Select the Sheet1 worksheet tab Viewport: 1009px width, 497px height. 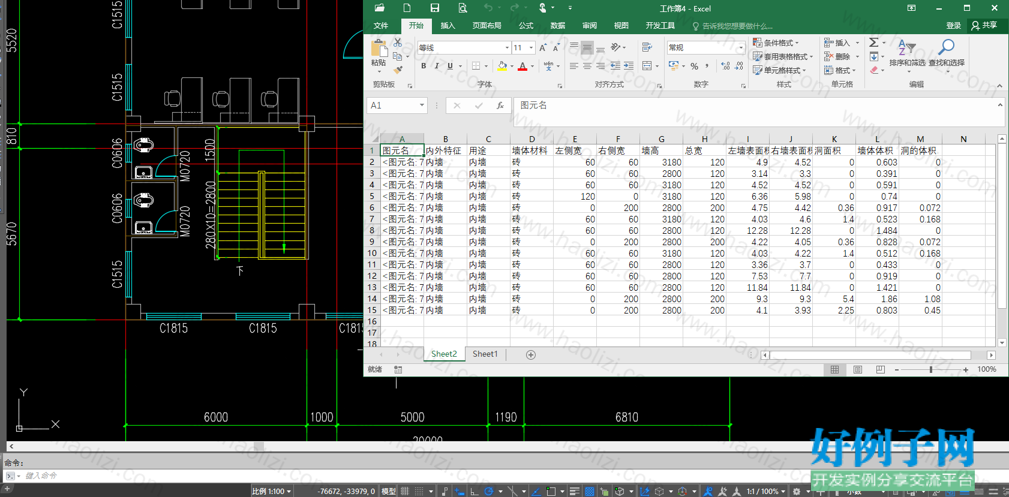coord(485,354)
